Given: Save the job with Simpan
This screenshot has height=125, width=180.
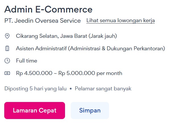Looking at the screenshot, I should point(90,111).
